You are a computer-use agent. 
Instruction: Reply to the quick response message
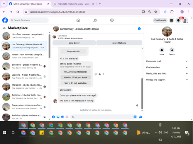tap(100, 74)
